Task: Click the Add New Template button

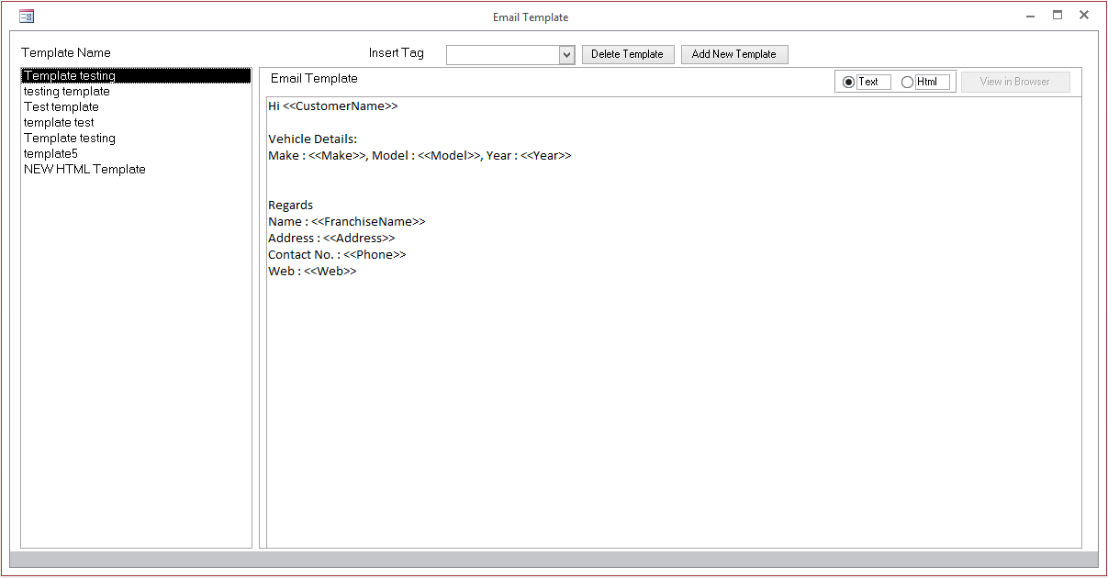Action: coord(734,54)
